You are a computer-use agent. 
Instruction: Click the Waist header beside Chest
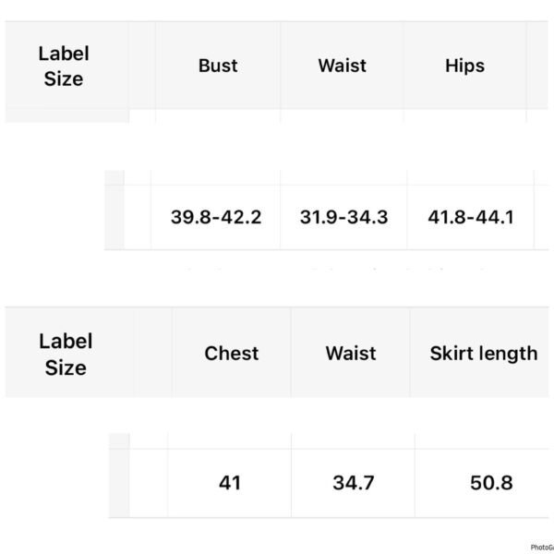tap(351, 353)
